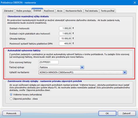Click the Číslo vzorovej faktúry field
This screenshot has height=118, width=138.
point(49,62)
